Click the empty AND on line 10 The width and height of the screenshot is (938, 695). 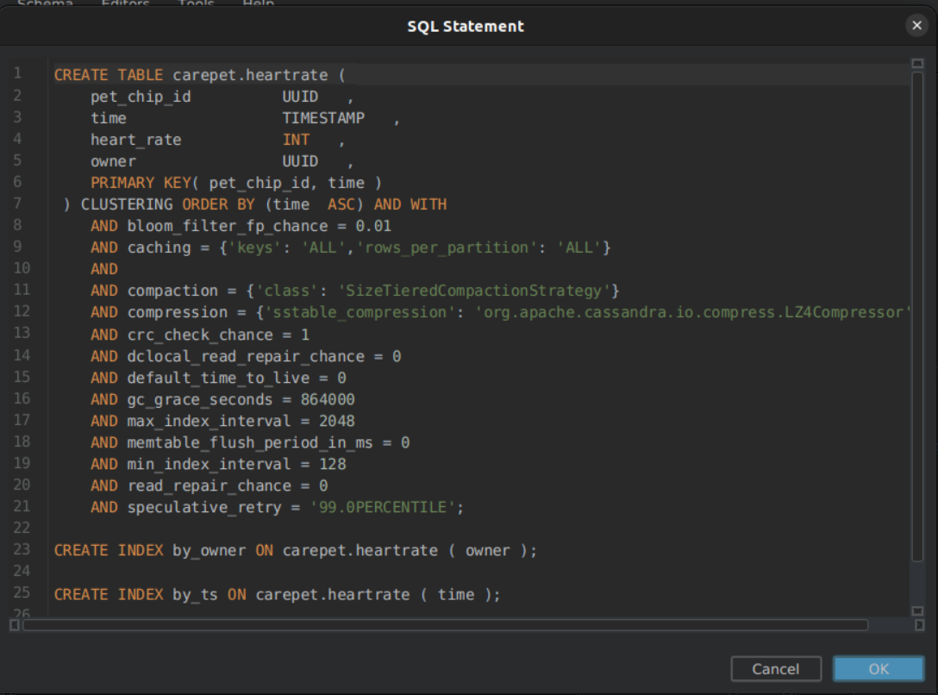click(x=104, y=269)
